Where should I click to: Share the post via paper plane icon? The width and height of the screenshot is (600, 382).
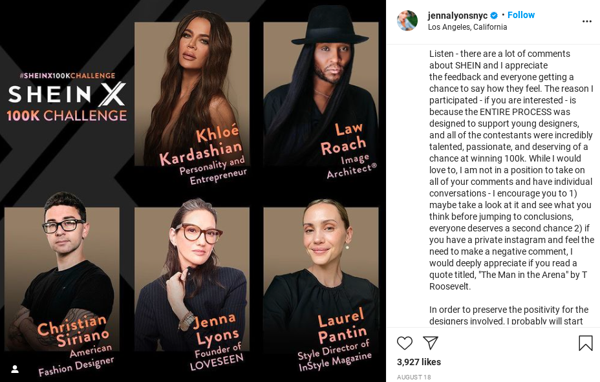pos(431,343)
